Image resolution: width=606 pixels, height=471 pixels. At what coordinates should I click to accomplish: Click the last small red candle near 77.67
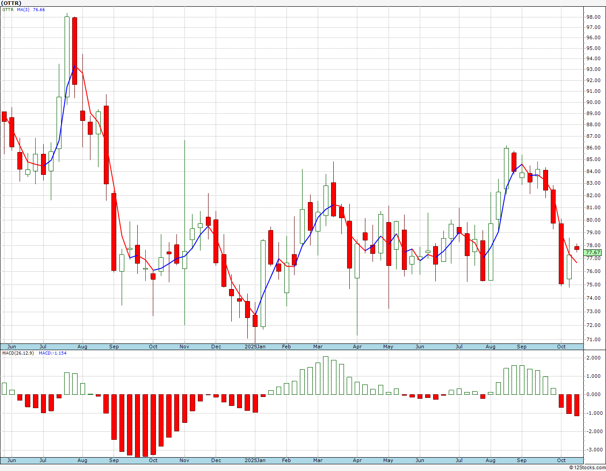[577, 248]
